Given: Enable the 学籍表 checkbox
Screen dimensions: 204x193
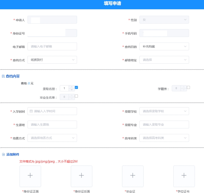Looking at the screenshot, I should (188, 87).
